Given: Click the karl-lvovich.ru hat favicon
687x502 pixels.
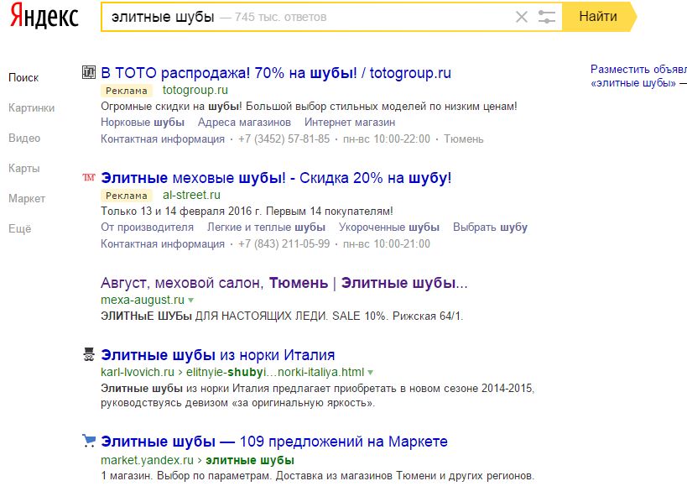Looking at the screenshot, I should click(x=89, y=354).
